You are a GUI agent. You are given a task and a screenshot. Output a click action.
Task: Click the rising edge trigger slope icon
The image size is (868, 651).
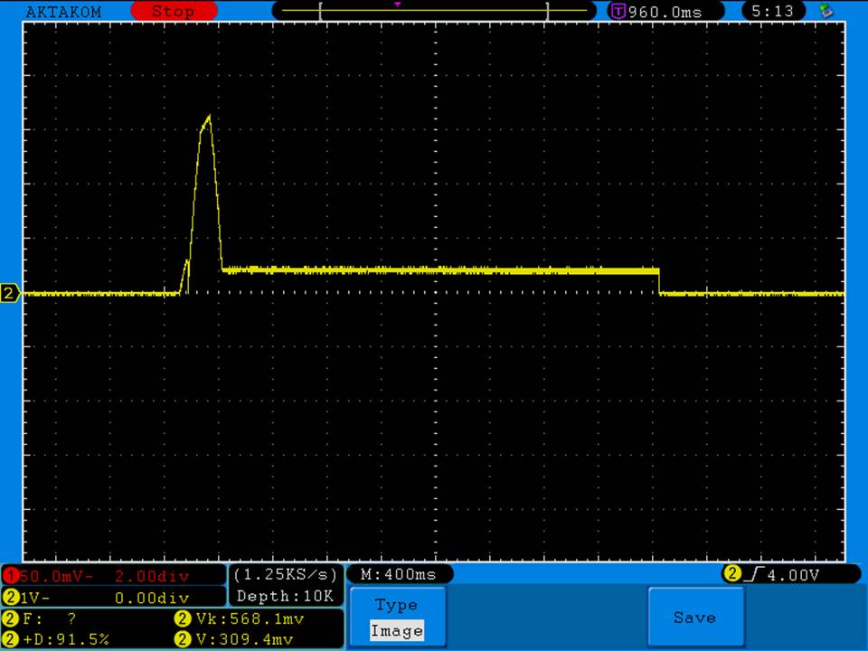pos(754,574)
